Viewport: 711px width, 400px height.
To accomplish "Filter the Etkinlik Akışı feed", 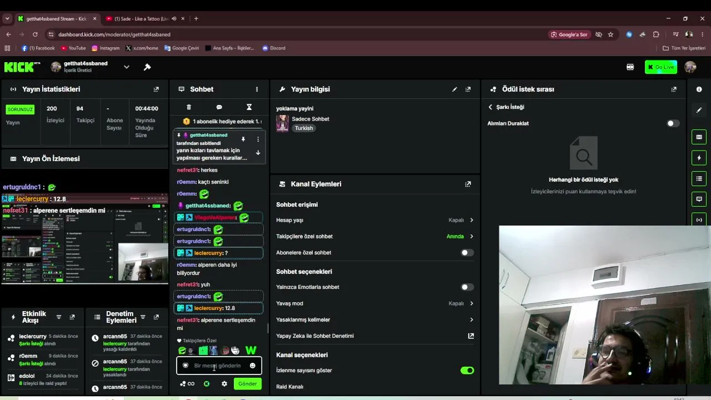I will pyautogui.click(x=59, y=317).
